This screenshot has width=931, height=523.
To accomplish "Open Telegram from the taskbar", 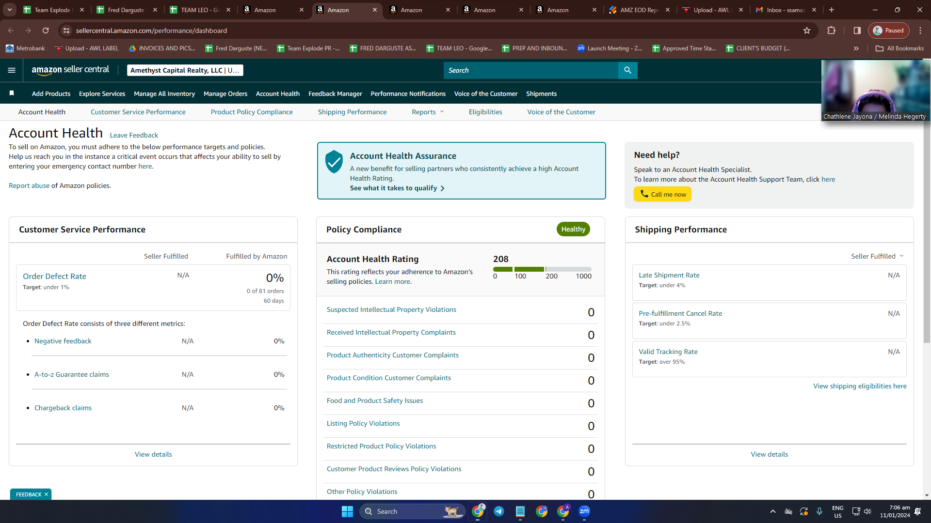I will tap(499, 511).
